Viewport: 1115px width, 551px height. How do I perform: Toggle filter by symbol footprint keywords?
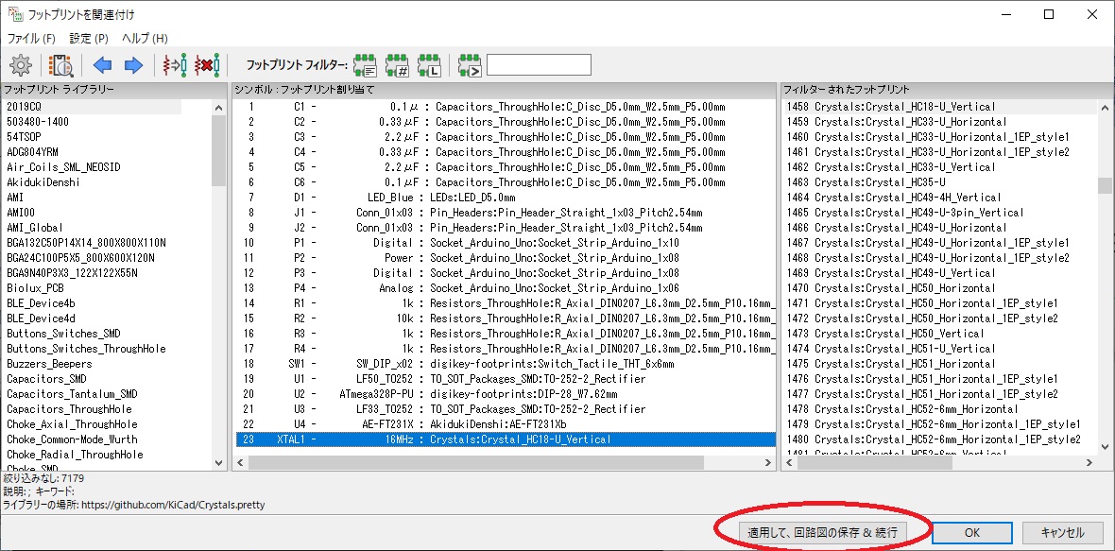click(366, 65)
